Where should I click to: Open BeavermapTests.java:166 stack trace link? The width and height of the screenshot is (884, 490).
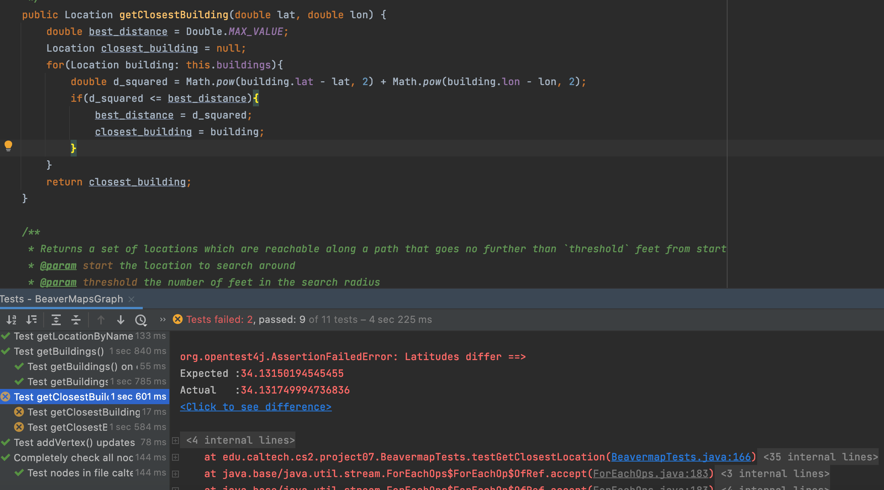tap(681, 457)
